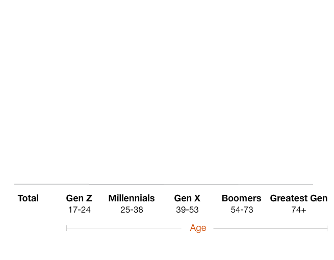Click the empty chart area above the axis
The height and width of the screenshot is (260, 334).
[163, 92]
